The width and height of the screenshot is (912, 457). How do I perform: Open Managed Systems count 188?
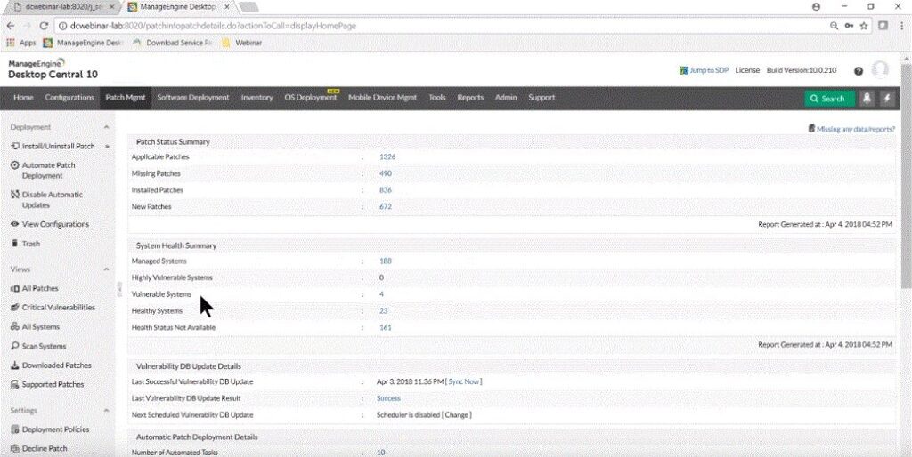[385, 261]
